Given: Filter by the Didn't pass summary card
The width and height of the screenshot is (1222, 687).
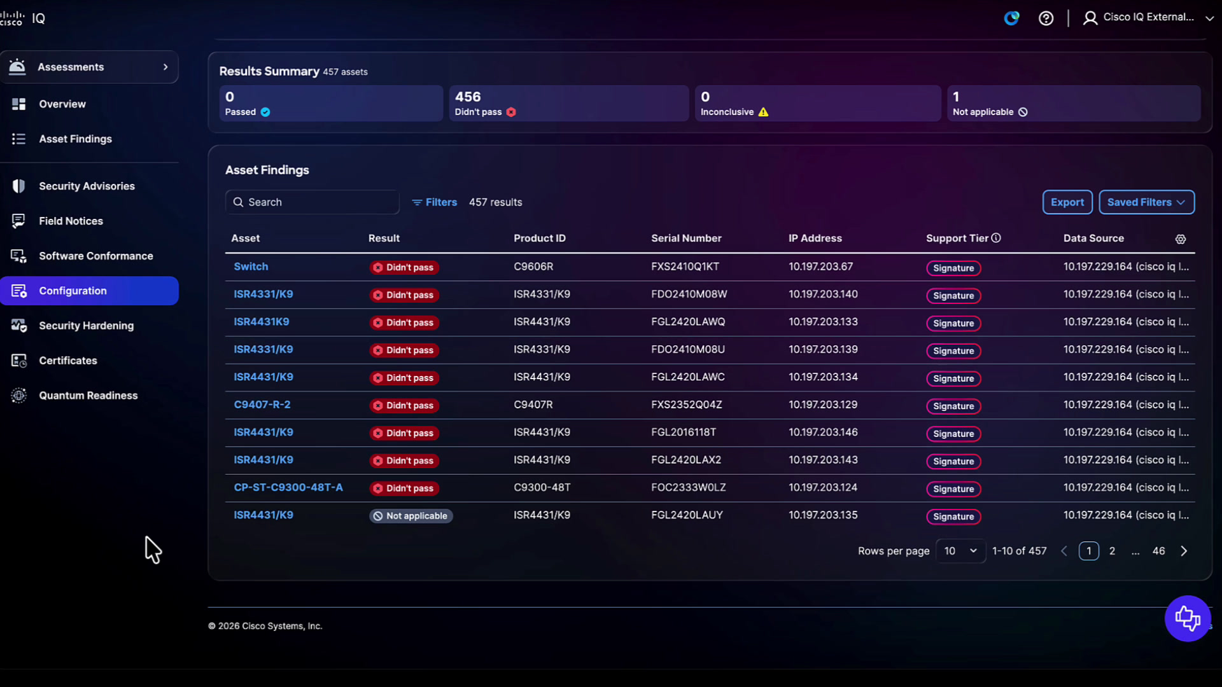Looking at the screenshot, I should point(569,103).
